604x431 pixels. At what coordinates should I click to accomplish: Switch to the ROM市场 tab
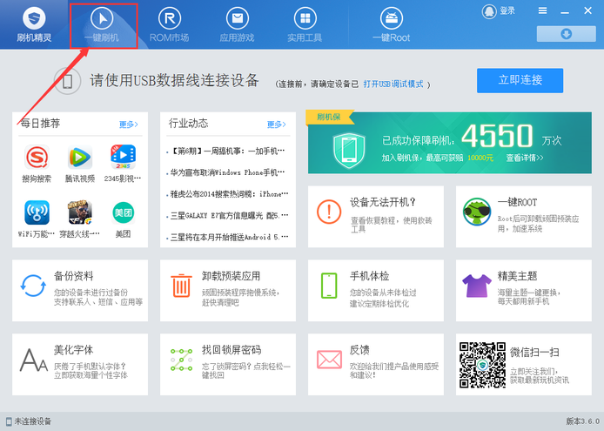click(x=170, y=25)
